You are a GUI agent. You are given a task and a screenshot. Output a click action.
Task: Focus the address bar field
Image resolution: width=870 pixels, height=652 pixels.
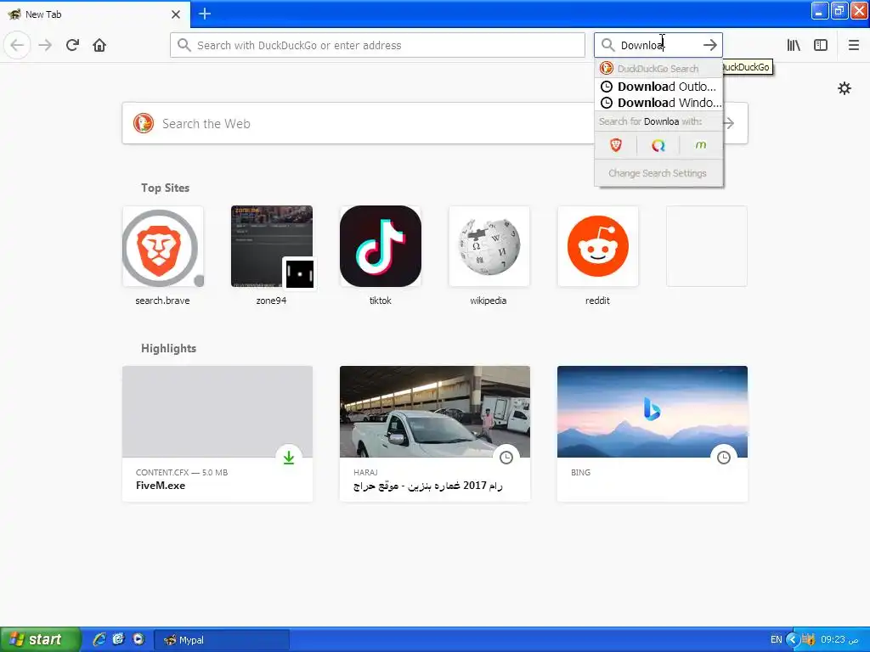coord(377,45)
